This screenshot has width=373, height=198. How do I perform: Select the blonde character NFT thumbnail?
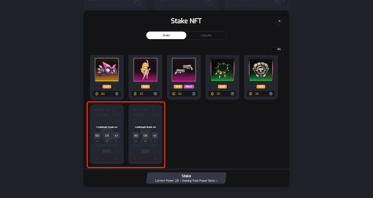145,70
